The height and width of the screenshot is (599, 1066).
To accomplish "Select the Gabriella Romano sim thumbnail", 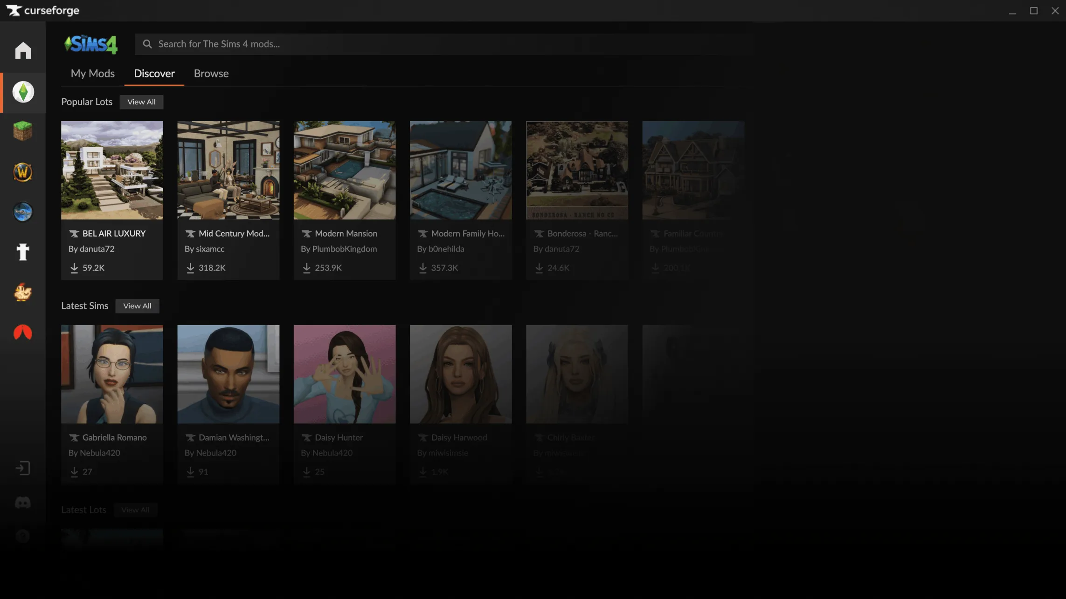I will pos(112,374).
